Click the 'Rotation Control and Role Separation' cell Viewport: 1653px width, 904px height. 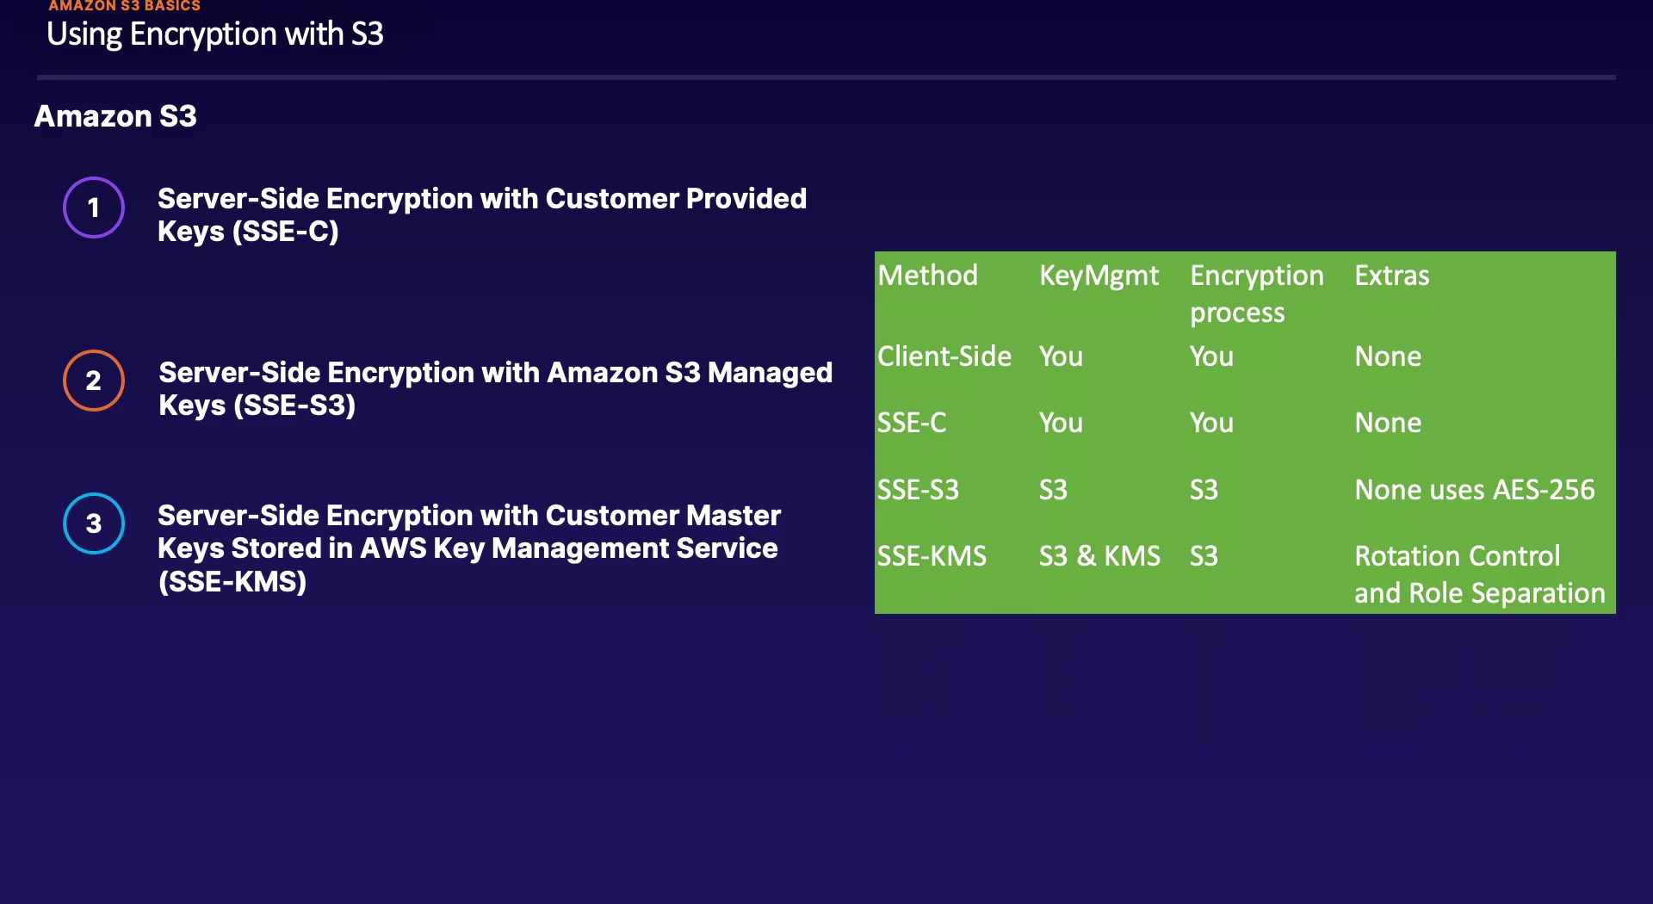pos(1479,574)
